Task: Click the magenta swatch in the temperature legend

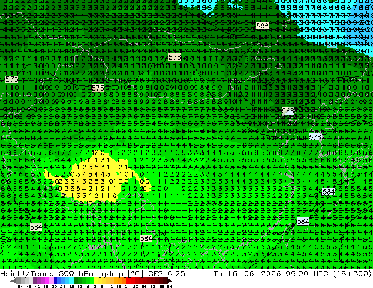Action: [47, 281]
